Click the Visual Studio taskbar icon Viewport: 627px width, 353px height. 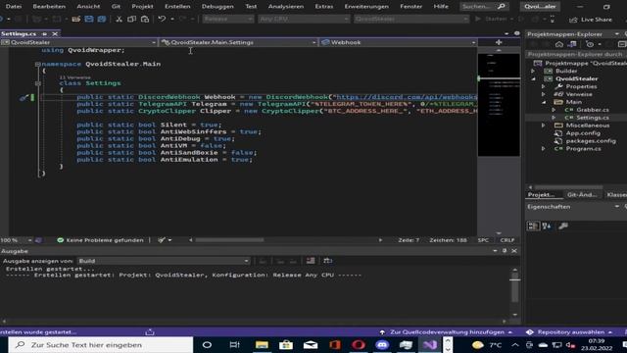click(x=430, y=344)
